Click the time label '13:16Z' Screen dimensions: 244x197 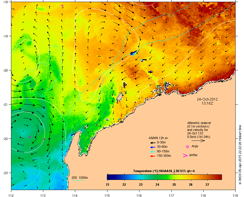[207, 103]
